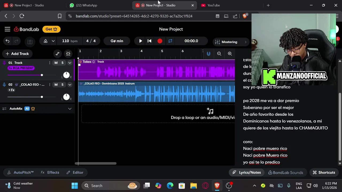The image size is (342, 192).
Task: Open the metronome options dropdown
Action: coord(53,41)
